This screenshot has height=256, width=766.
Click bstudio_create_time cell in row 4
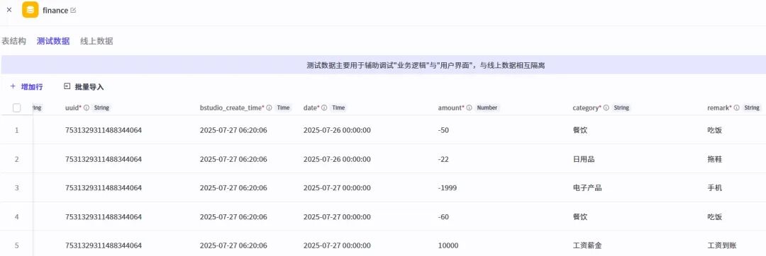click(233, 217)
